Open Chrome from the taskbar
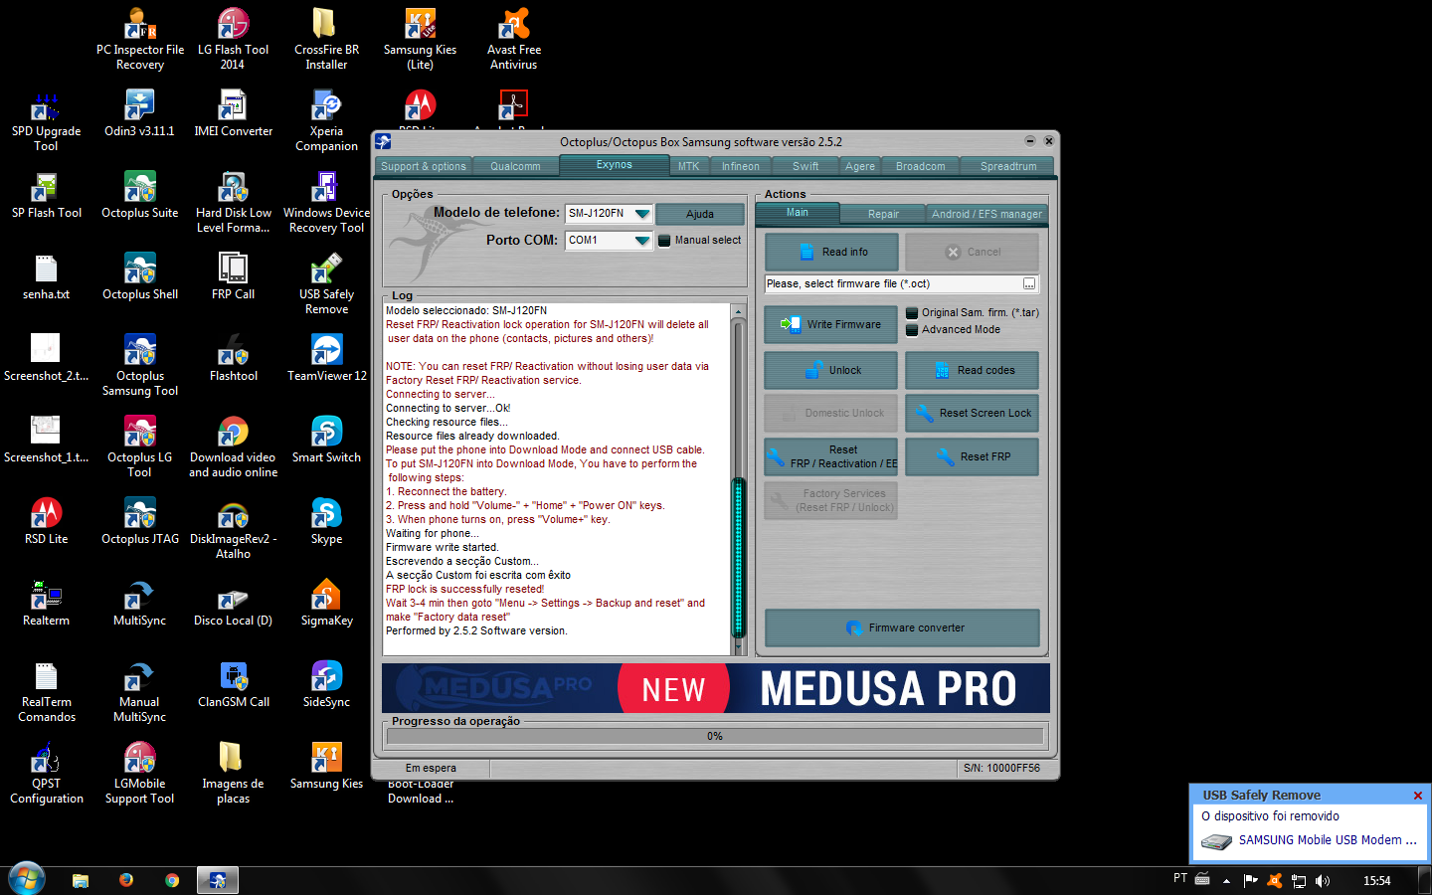 point(172,880)
